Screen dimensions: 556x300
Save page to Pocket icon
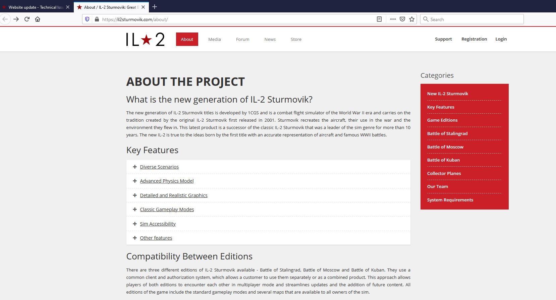[x=402, y=19]
